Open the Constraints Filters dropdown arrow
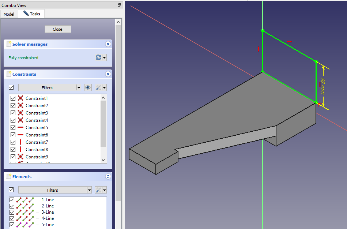 point(79,87)
